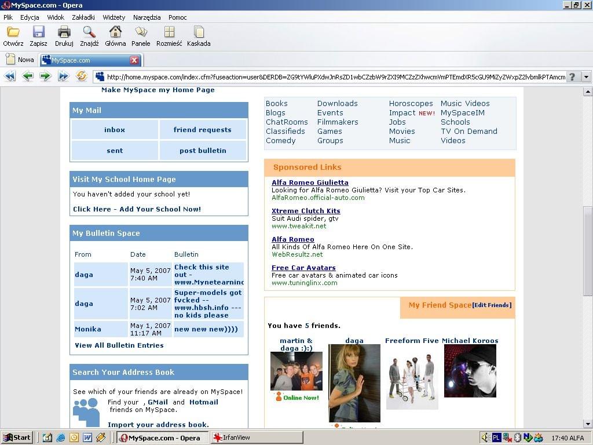The width and height of the screenshot is (593, 445).
Task: Open the Monika bulletin 'new new new))))'
Action: click(x=206, y=329)
